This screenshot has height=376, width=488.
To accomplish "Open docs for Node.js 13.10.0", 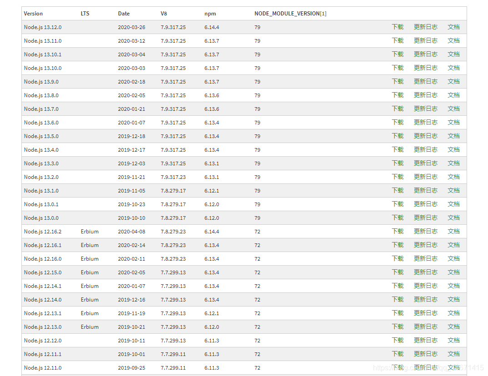I will (453, 68).
